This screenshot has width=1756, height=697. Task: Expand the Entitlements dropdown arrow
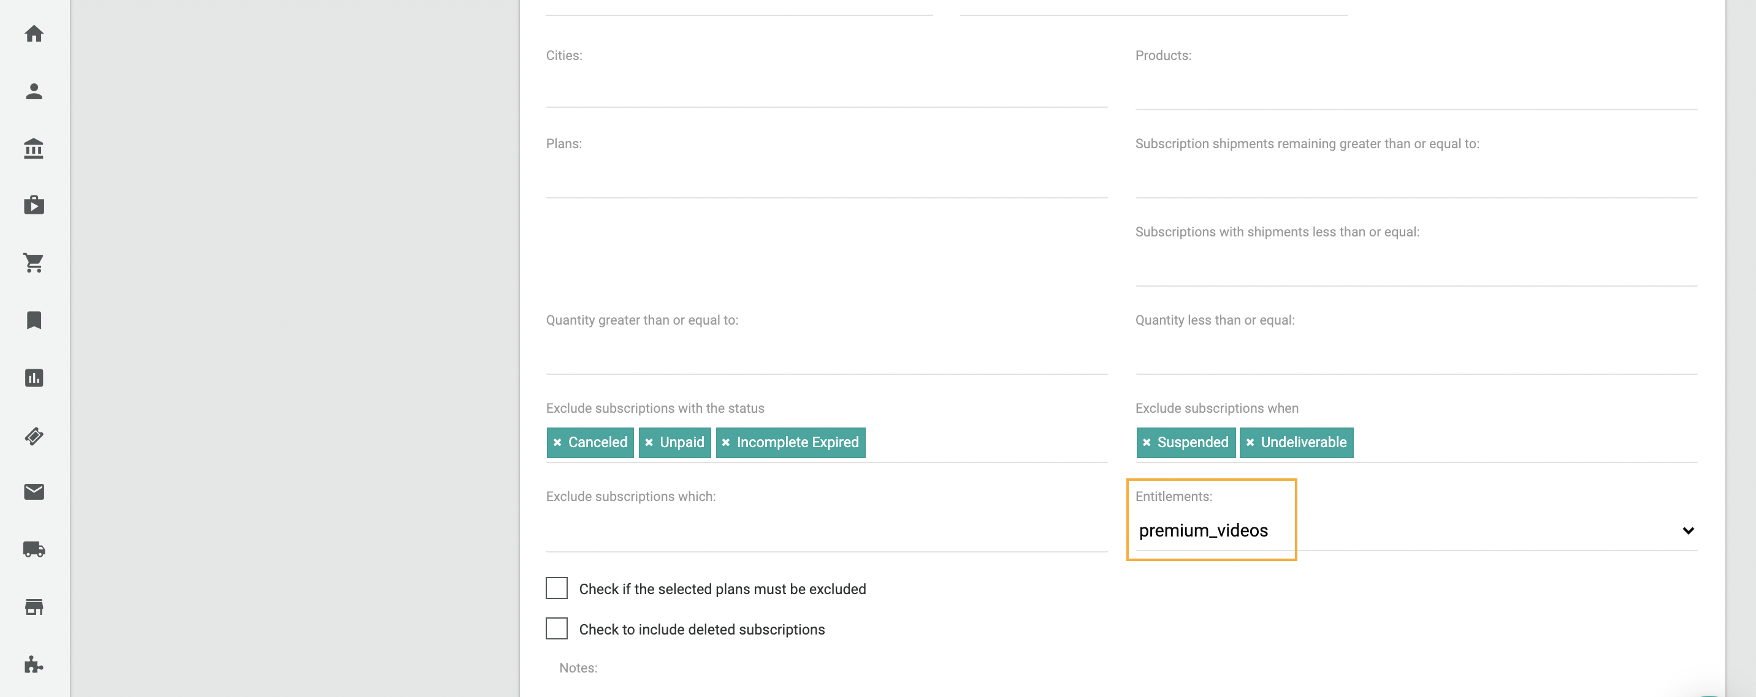point(1688,531)
